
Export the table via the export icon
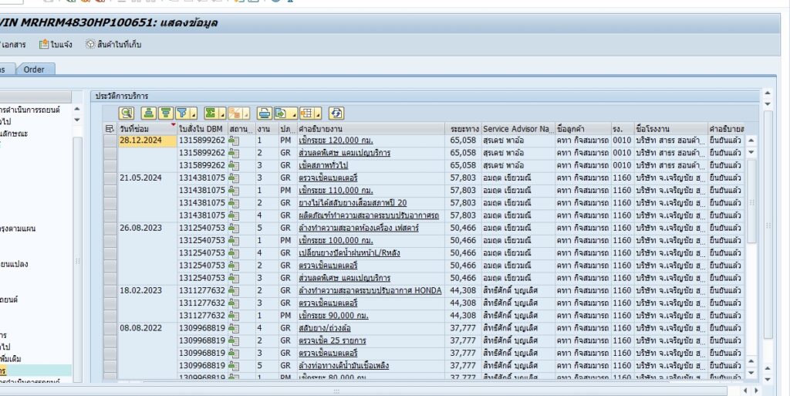(281, 113)
